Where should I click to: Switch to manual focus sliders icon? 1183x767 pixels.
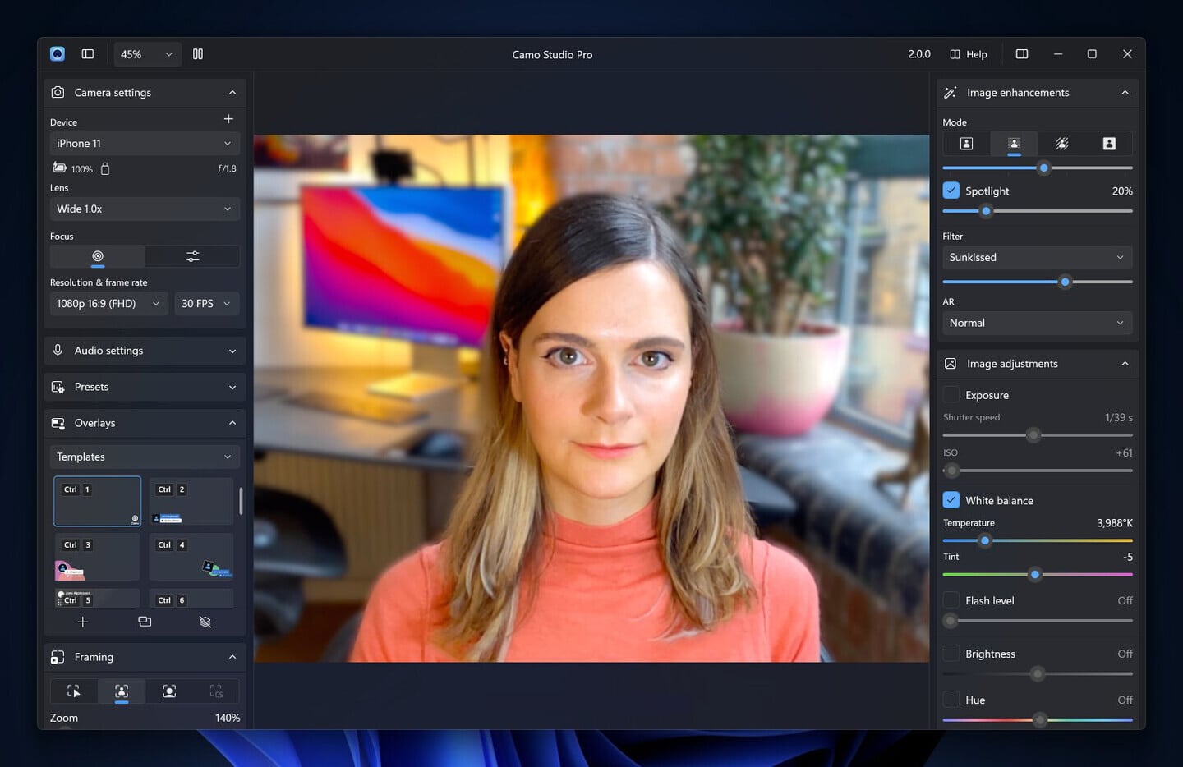pos(192,256)
